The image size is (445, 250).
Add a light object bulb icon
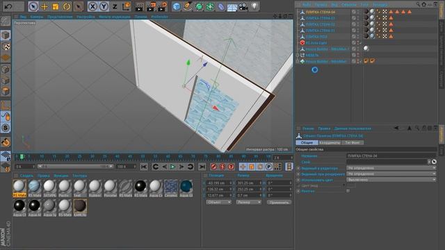(x=254, y=6)
